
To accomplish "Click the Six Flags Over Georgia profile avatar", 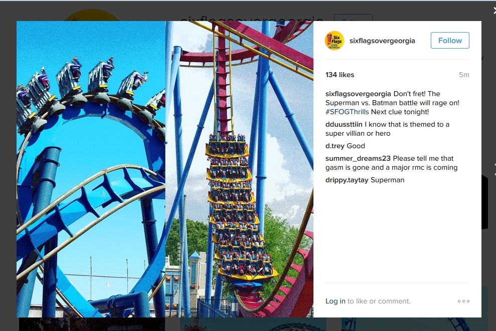I will point(335,41).
